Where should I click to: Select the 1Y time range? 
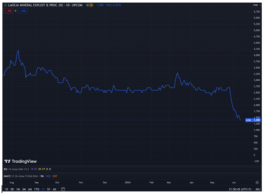[x=43, y=189]
